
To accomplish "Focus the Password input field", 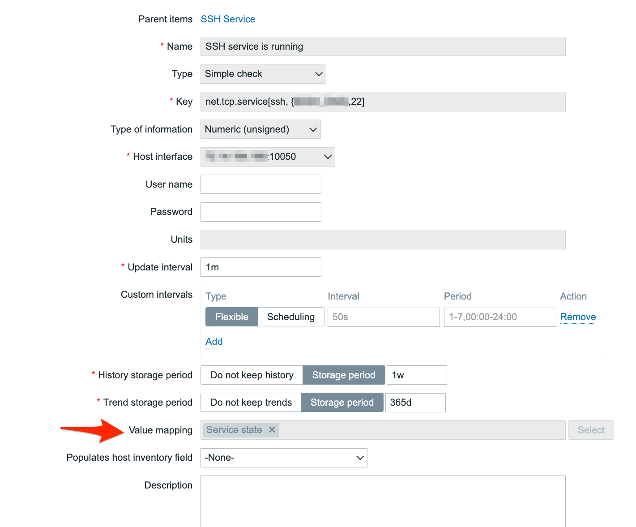I will pos(261,212).
